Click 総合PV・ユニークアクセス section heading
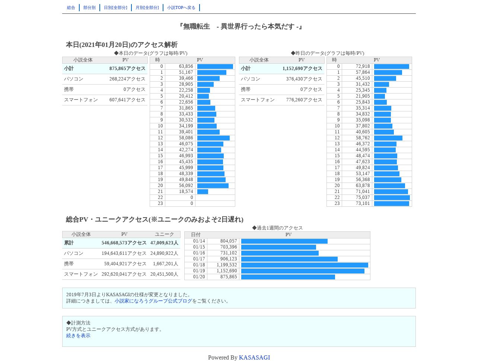The height and width of the screenshot is (361, 478). (x=154, y=219)
